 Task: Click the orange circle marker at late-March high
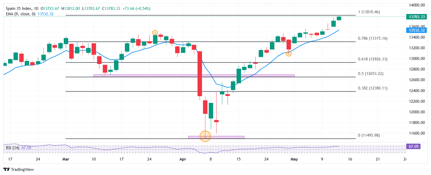[155, 32]
